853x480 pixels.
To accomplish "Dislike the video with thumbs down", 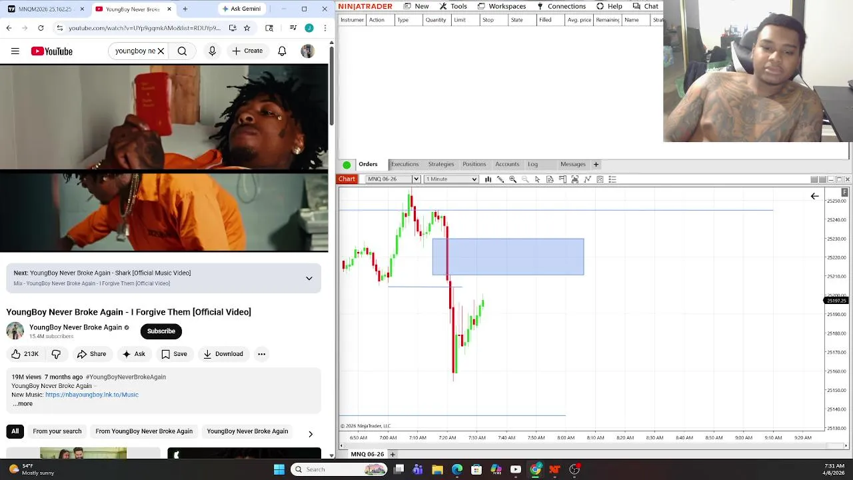I will (56, 354).
